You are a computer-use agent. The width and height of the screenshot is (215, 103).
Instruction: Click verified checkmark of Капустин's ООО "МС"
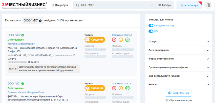click(23, 35)
